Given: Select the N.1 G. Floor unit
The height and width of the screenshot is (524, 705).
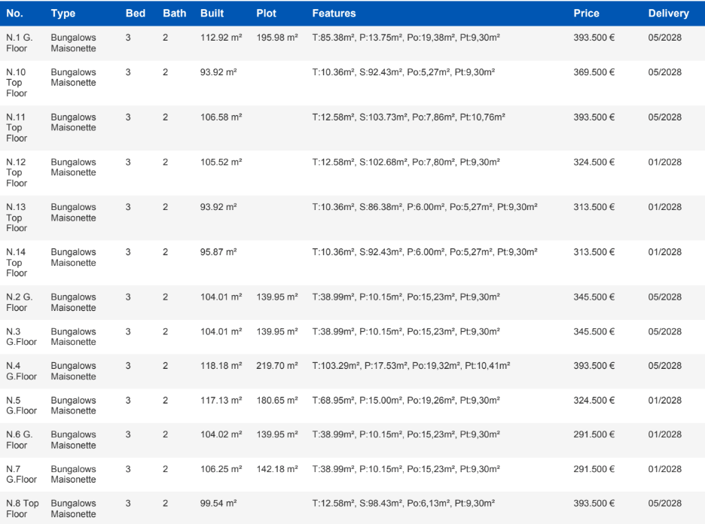Looking at the screenshot, I should tap(20, 43).
